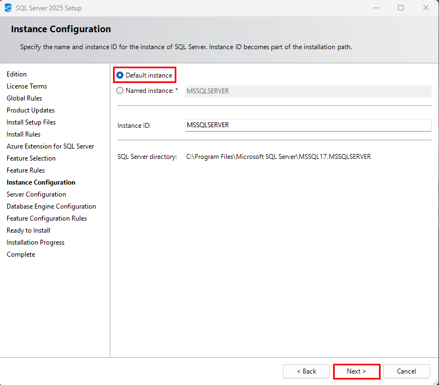Screen dimensions: 439x385
Task: Select Azure Extension for SQL Server step
Action: pos(50,146)
